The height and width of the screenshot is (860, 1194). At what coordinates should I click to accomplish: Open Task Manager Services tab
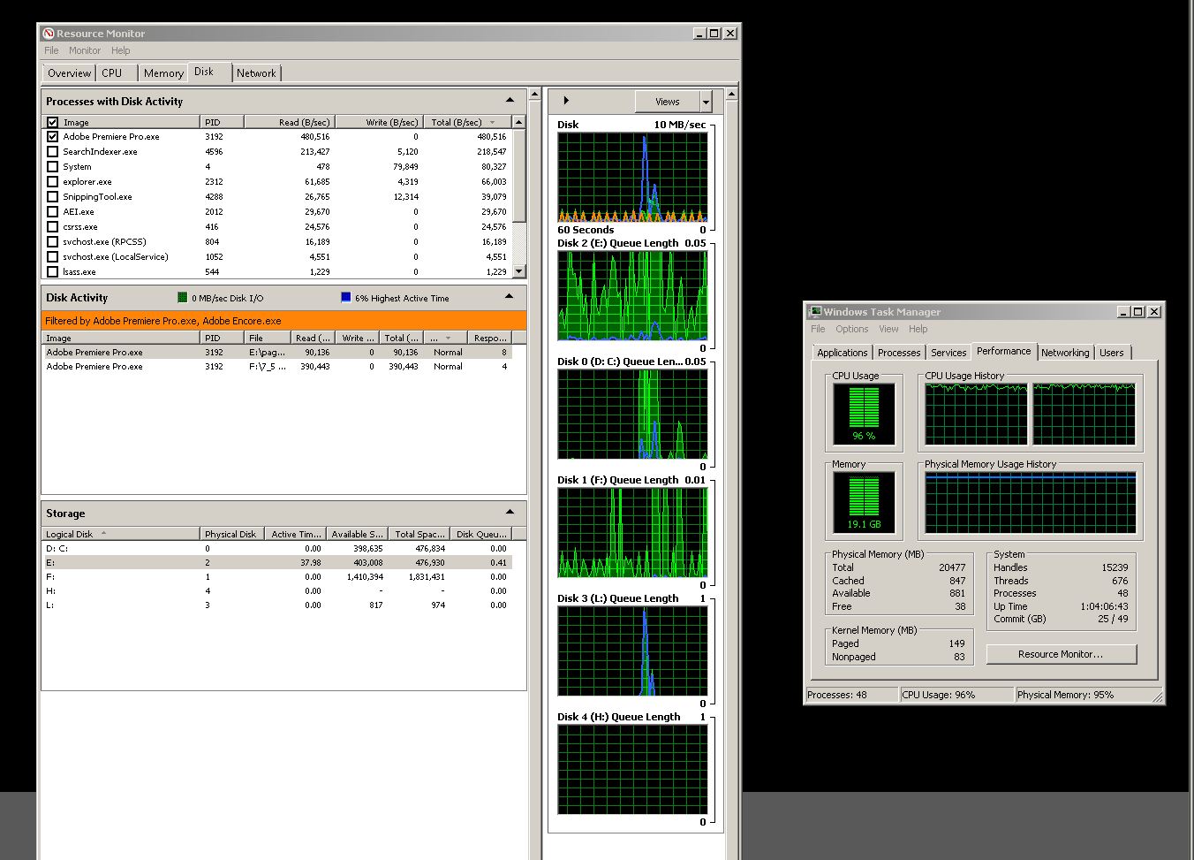click(x=948, y=353)
